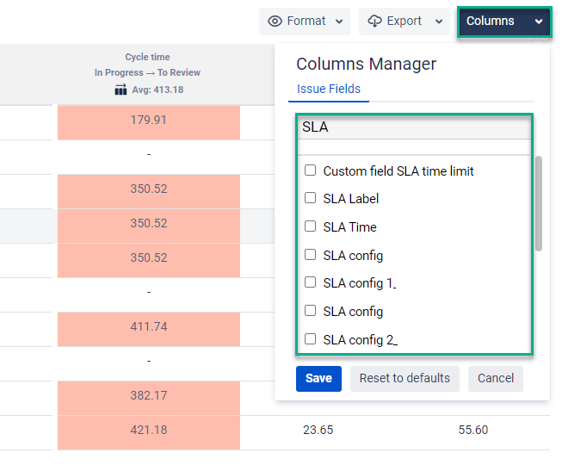Viewport: 562px width, 471px height.
Task: Expand the Export dropdown chevron
Action: (439, 22)
